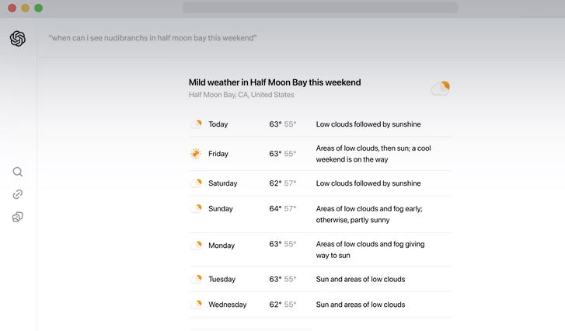Open search from the magnifying glass sidebar icon
This screenshot has width=565, height=331.
18,172
